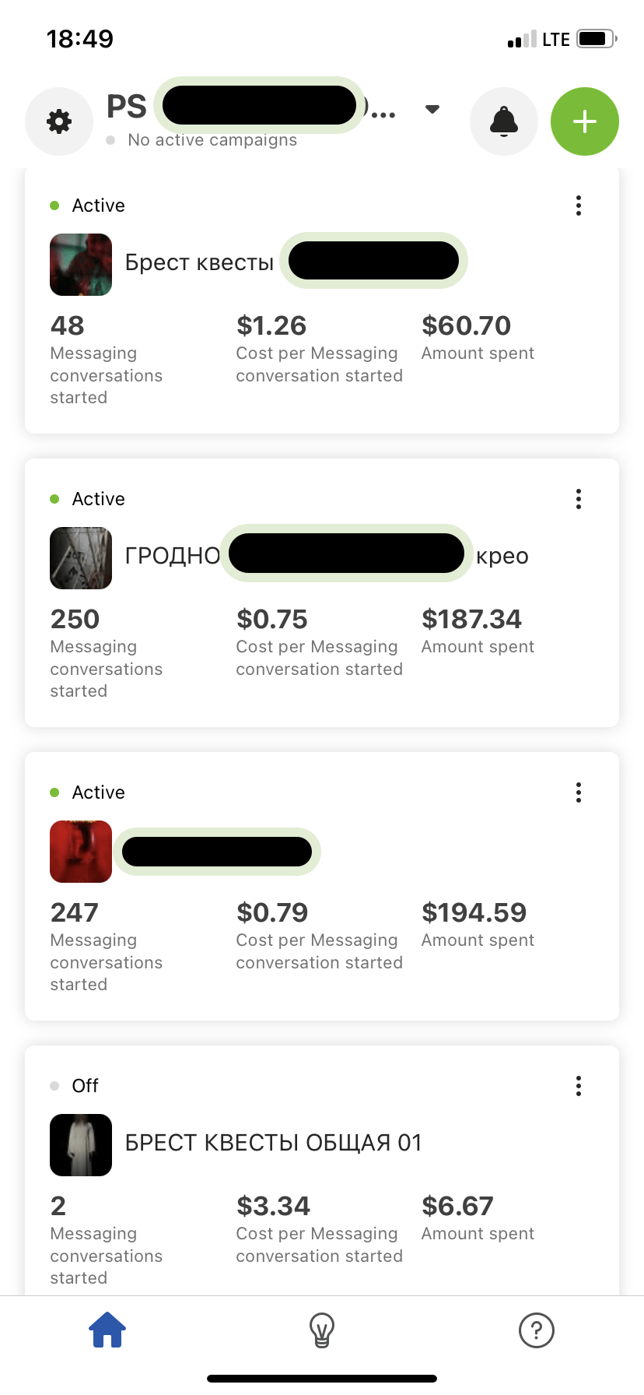This screenshot has width=644, height=1395.
Task: Tap the Брест квесты campaign thumbnail
Action: click(x=81, y=265)
